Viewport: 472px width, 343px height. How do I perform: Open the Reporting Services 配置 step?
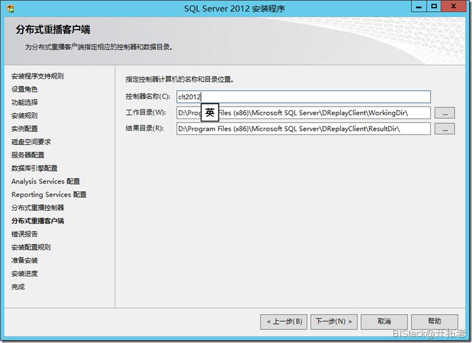[49, 194]
